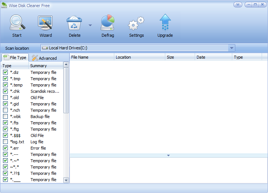Open the Defrag tool
Image resolution: width=268 pixels, height=193 pixels.
[108, 23]
